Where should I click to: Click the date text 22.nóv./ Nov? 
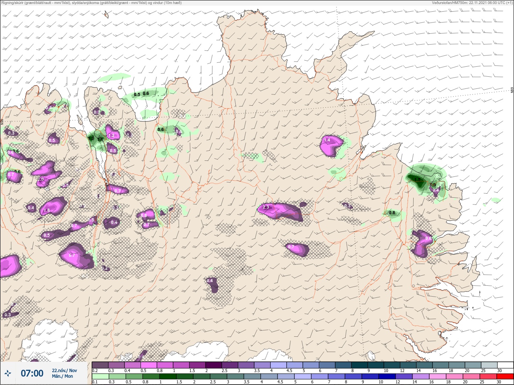64,371
